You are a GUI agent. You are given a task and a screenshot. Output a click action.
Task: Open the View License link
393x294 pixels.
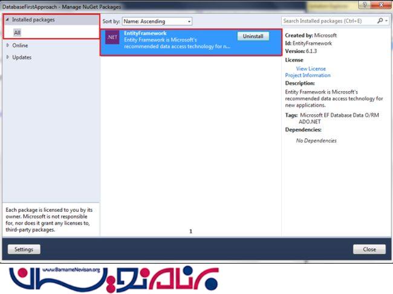tap(311, 69)
